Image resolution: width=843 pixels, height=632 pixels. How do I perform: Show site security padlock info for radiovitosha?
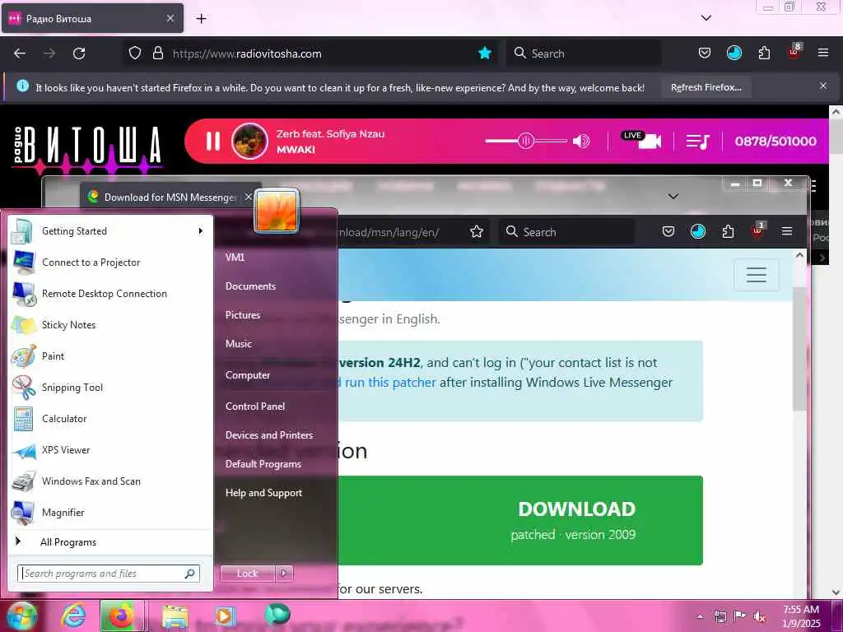(157, 53)
